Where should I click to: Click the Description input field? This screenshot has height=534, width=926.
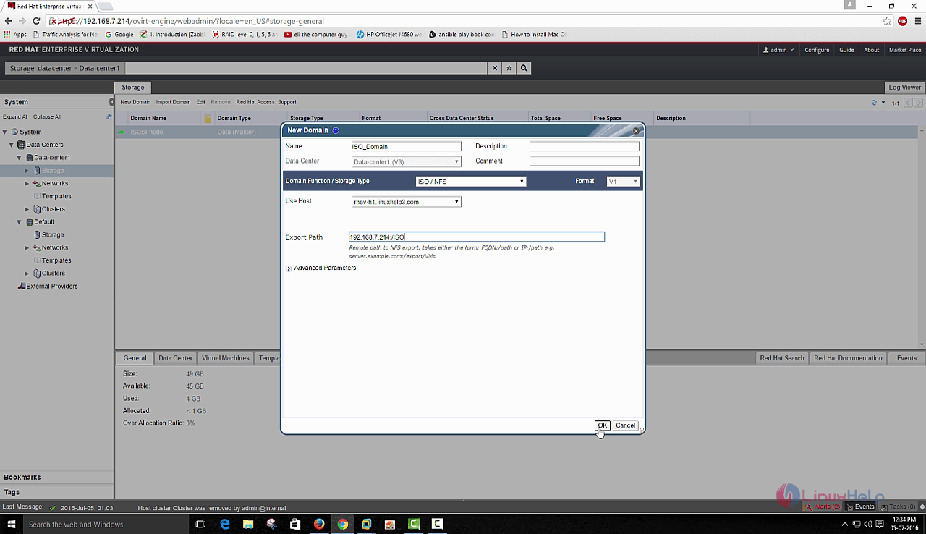(585, 146)
